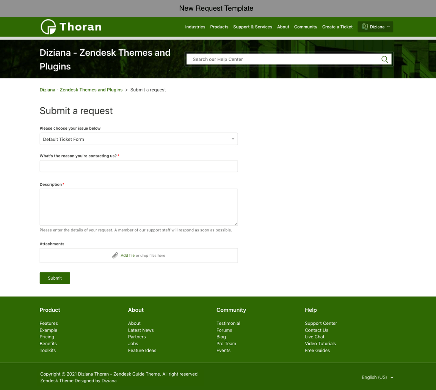This screenshot has height=390, width=436.
Task: Click the search magnifier icon
Action: click(x=384, y=59)
